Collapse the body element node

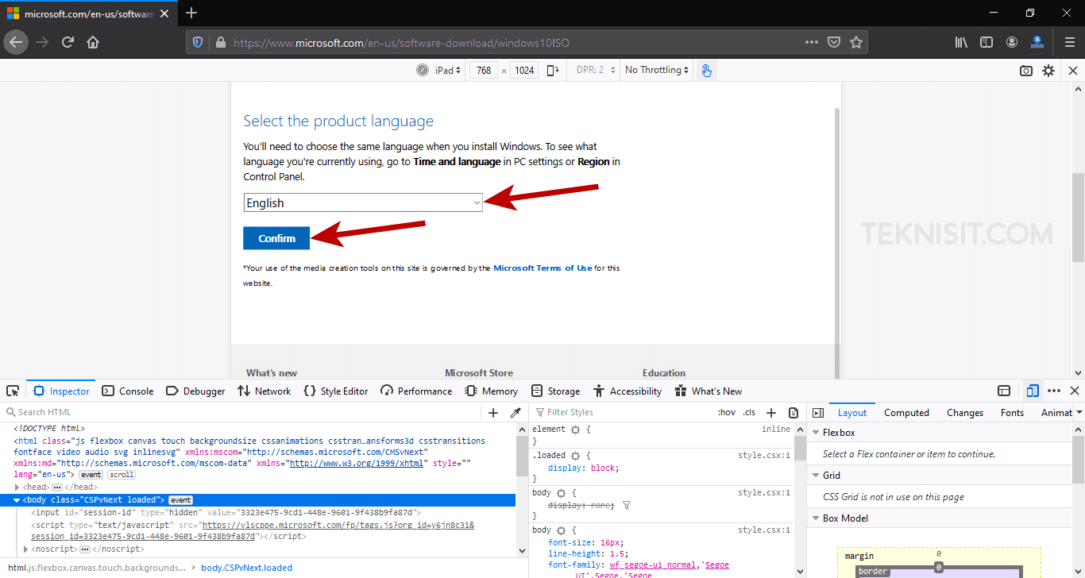pos(17,500)
